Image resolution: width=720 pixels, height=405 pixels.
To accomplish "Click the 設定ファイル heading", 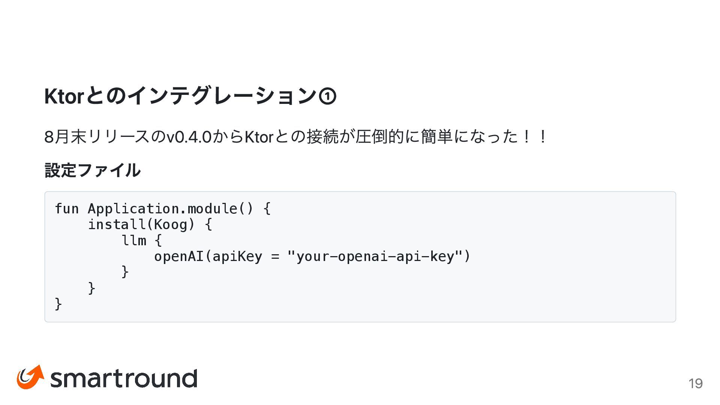I will click(93, 170).
